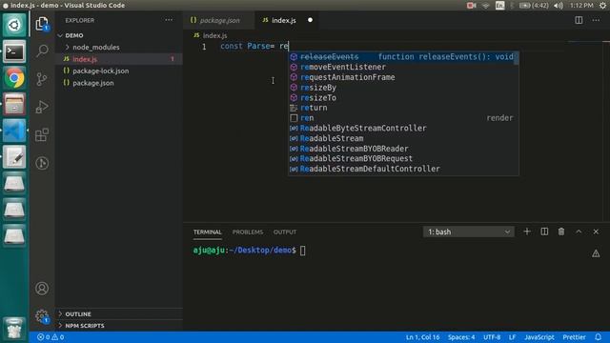This screenshot has height=343, width=610.
Task: Choose the ren render snippet suggestion
Action: coord(403,118)
